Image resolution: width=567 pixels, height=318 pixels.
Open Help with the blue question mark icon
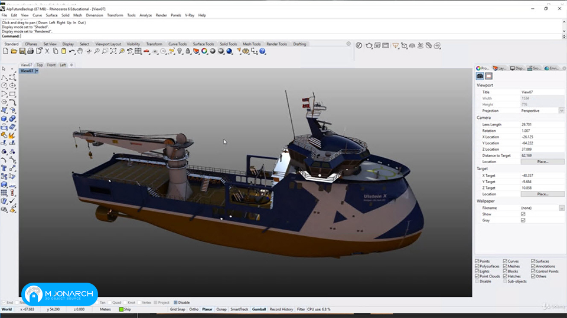[x=262, y=52]
